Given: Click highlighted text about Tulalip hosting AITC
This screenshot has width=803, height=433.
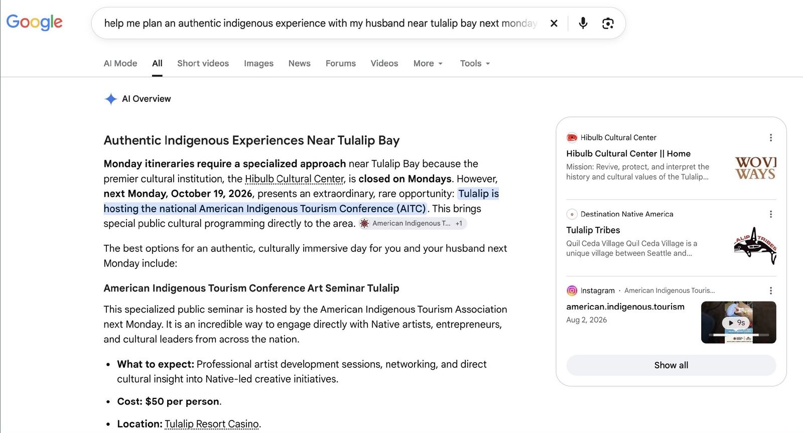Looking at the screenshot, I should pos(301,201).
